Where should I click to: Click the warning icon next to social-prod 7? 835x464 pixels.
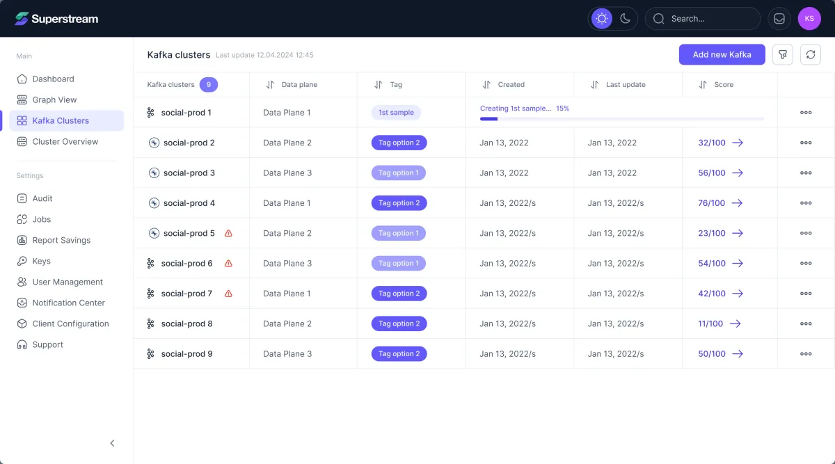pyautogui.click(x=228, y=294)
